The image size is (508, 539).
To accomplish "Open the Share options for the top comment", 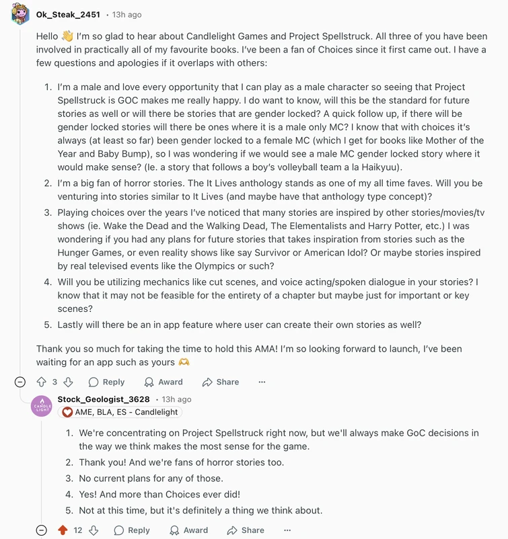I will [220, 382].
